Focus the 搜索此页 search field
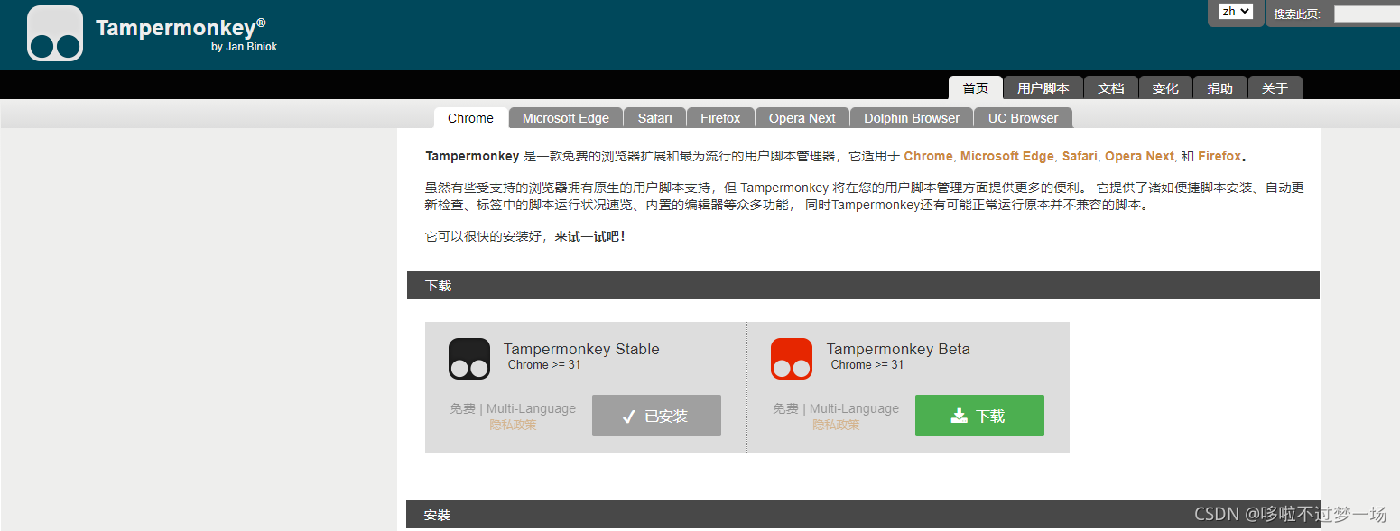1400x531 pixels. [x=1367, y=14]
